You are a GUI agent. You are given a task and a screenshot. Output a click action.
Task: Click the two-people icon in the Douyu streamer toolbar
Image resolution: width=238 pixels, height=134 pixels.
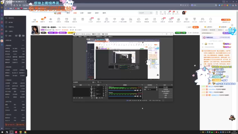point(131,19)
